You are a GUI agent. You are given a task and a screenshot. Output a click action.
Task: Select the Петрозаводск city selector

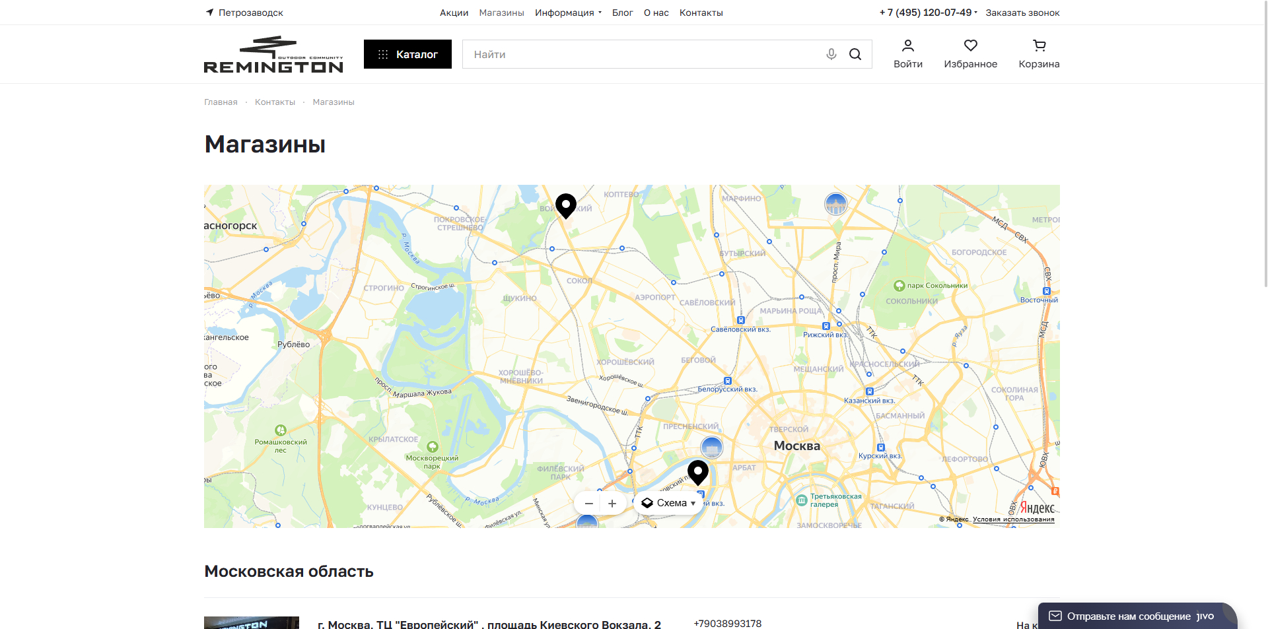(x=245, y=13)
